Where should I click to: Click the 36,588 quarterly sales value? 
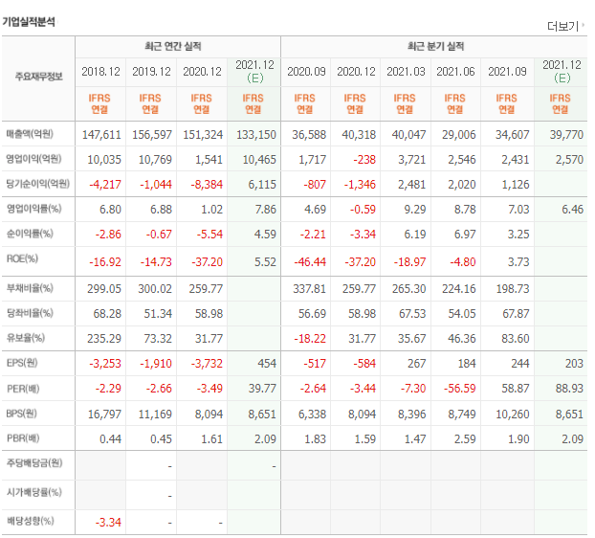pos(309,134)
